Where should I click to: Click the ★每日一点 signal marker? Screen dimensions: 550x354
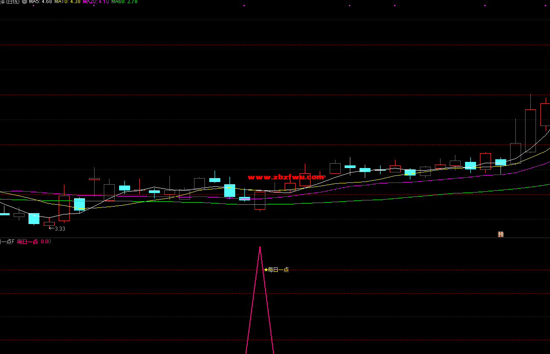[x=276, y=270]
